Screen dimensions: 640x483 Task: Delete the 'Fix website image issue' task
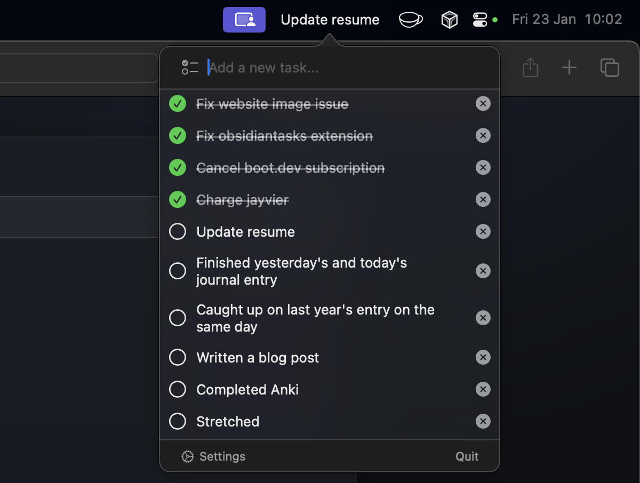(x=483, y=104)
